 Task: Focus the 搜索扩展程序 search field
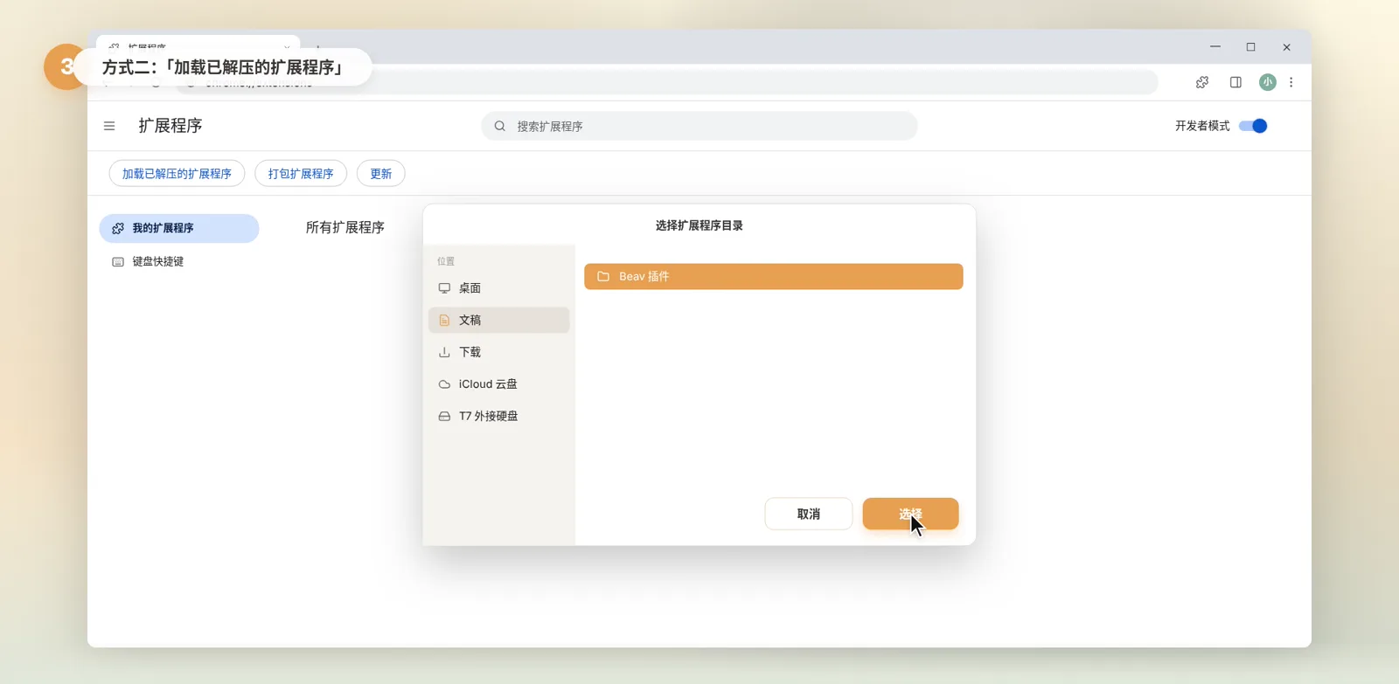point(699,126)
